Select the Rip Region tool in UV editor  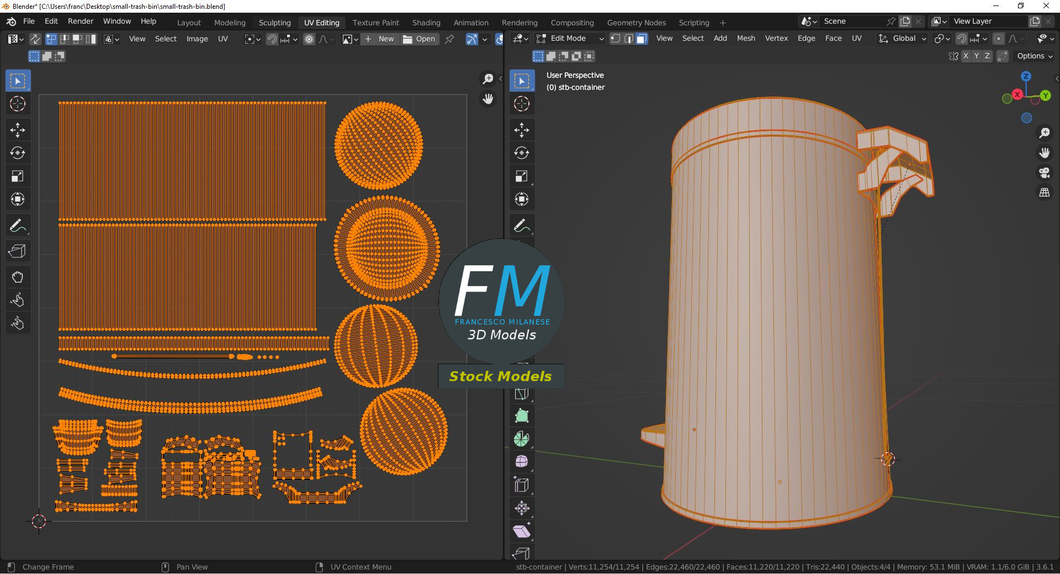18,251
